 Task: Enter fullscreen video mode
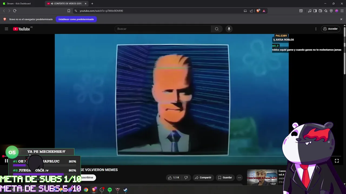click(x=337, y=161)
